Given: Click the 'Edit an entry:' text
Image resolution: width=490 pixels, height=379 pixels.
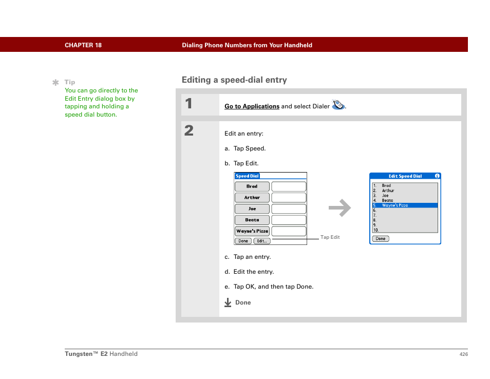Looking at the screenshot, I should (244, 134).
